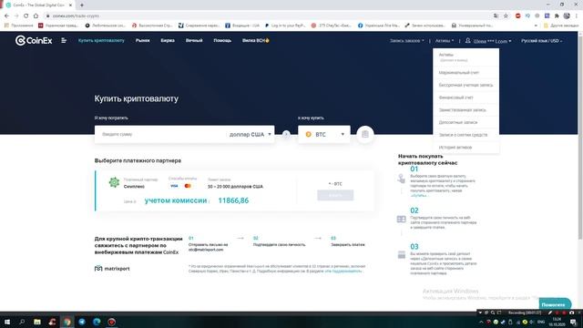Open Вилка BCH nav item
583x328 pixels.
click(255, 40)
